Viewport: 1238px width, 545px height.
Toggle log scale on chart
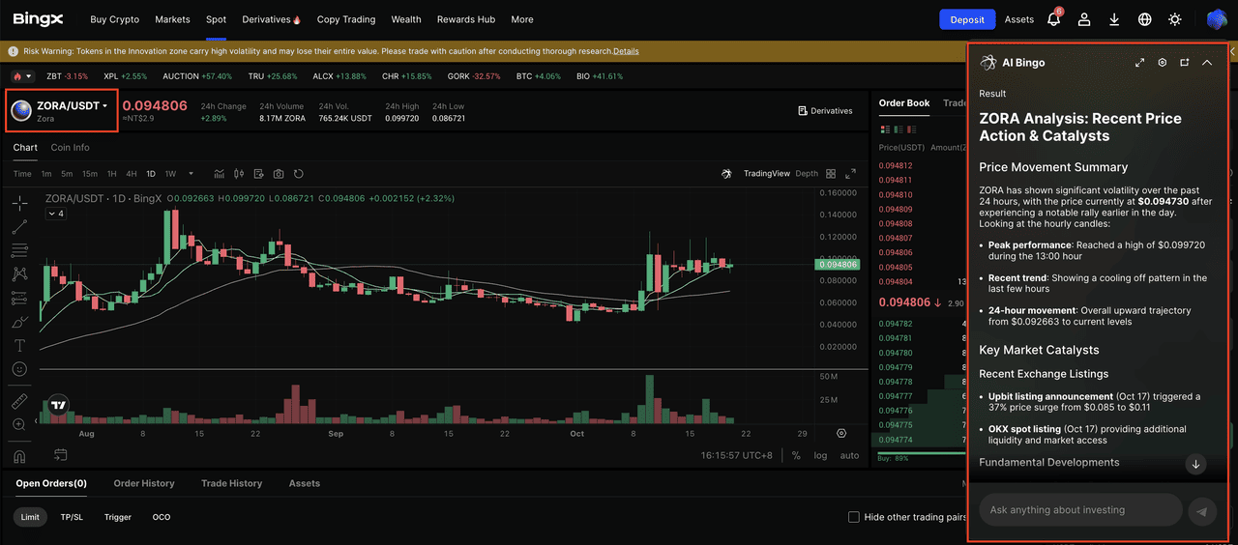(820, 455)
